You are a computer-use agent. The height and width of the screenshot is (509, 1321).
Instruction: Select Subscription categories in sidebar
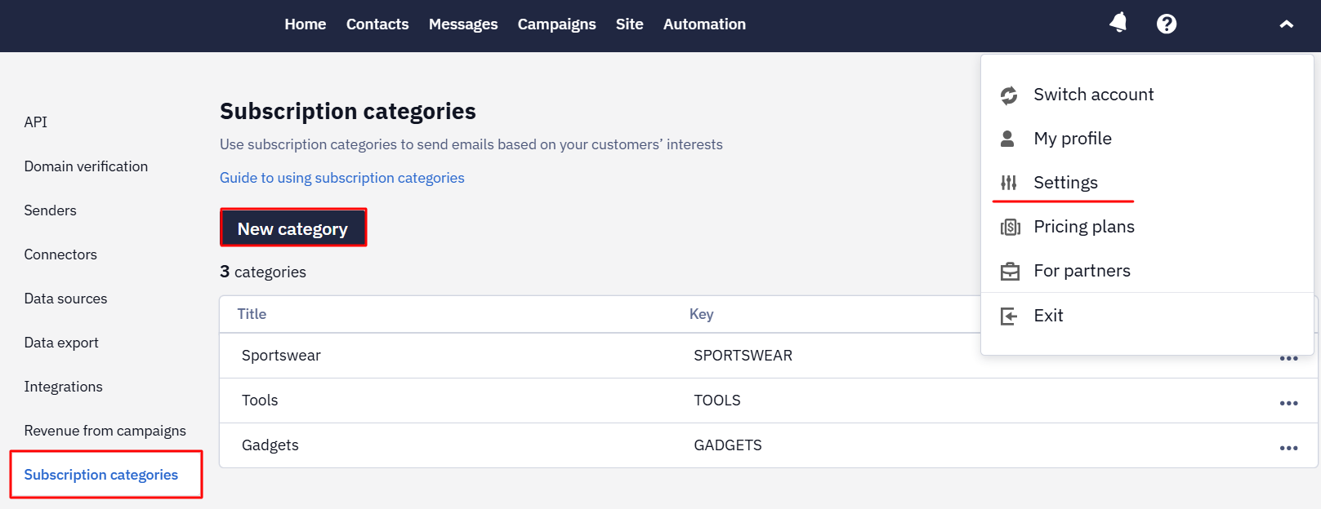coord(100,475)
